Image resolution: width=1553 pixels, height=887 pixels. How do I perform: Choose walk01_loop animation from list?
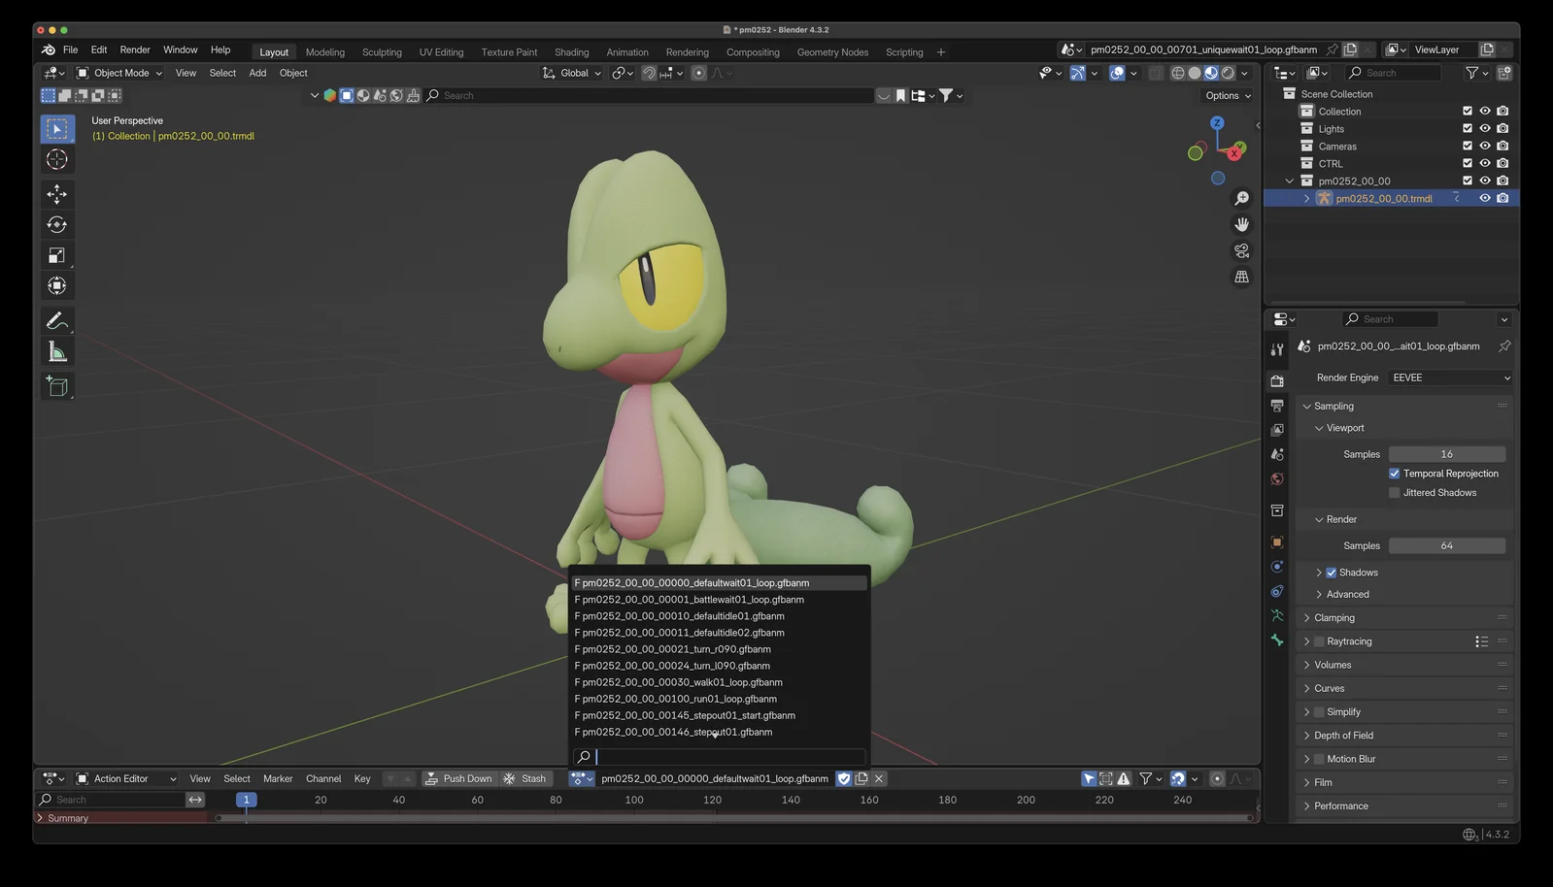point(682,682)
